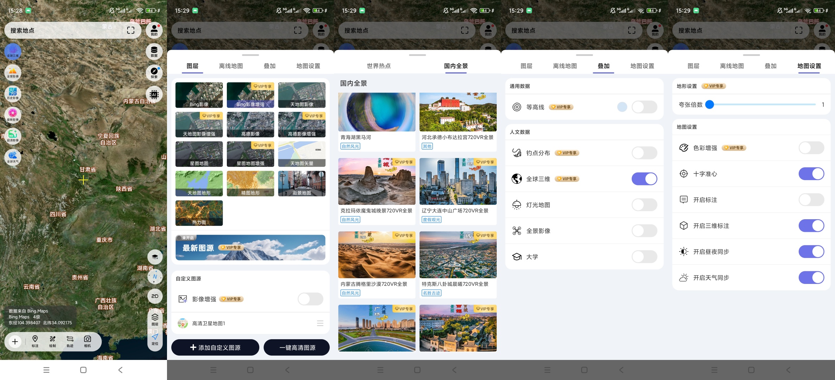This screenshot has width=835, height=380.
Task: Turn on the 钓点分布 switch
Action: tap(644, 153)
